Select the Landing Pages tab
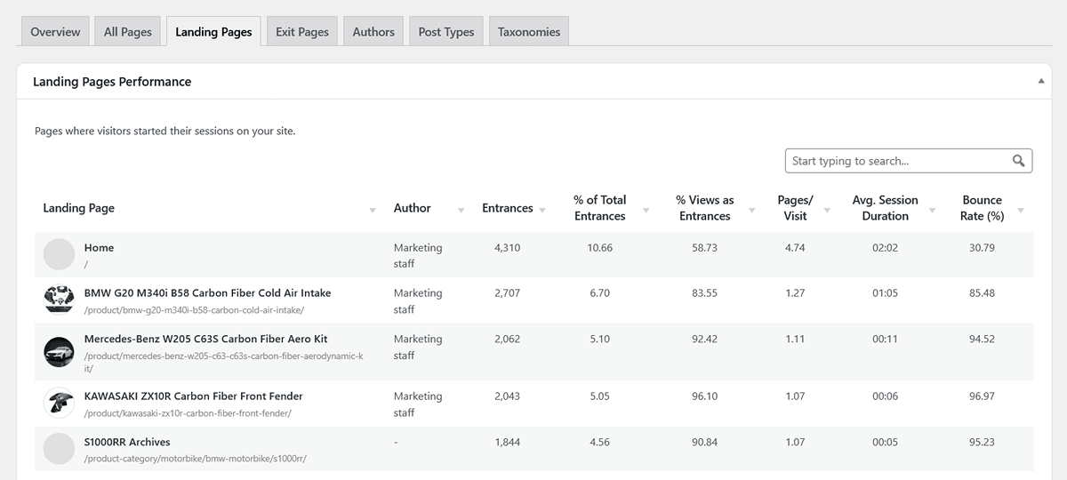The height and width of the screenshot is (480, 1067). pos(213,31)
